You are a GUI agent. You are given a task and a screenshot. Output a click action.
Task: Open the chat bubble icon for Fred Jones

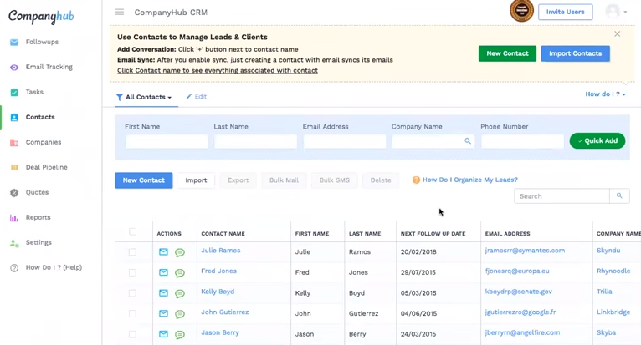180,273
